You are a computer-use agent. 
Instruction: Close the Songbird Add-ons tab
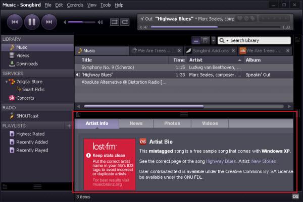point(233,50)
